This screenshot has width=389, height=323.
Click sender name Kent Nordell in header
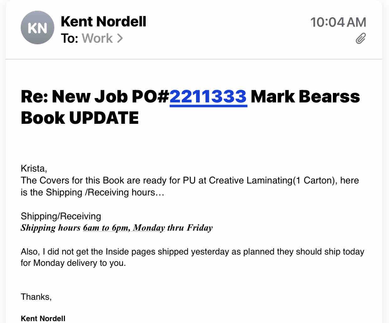click(104, 22)
